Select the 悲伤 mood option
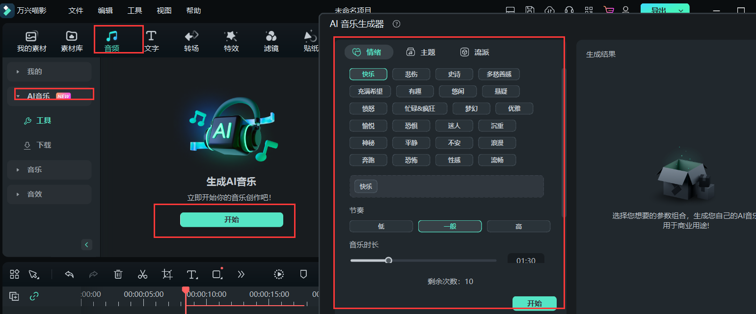This screenshot has height=314, width=756. (x=411, y=74)
